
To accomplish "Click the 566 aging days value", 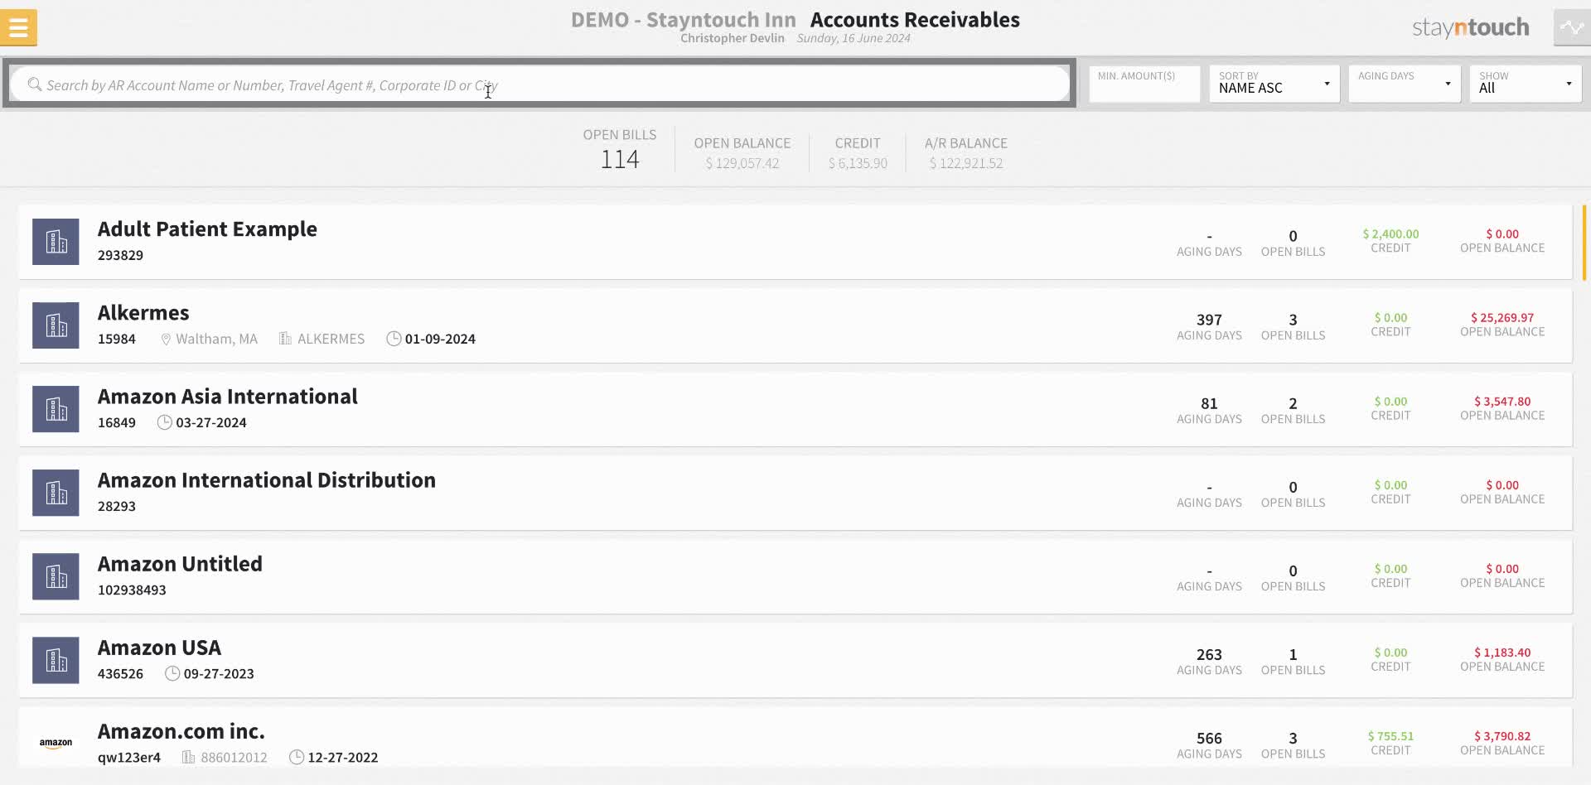I will 1209,738.
